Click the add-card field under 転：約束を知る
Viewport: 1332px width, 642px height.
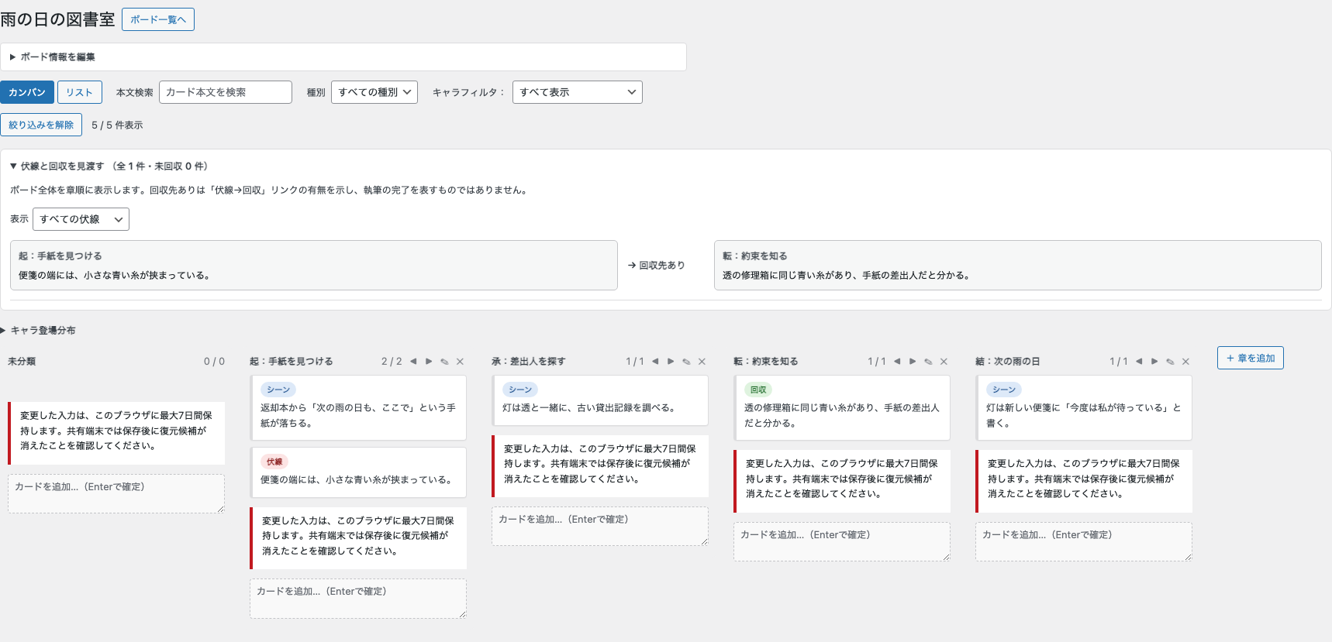[842, 542]
